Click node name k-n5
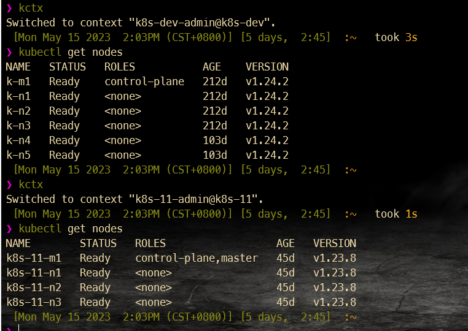 18,155
